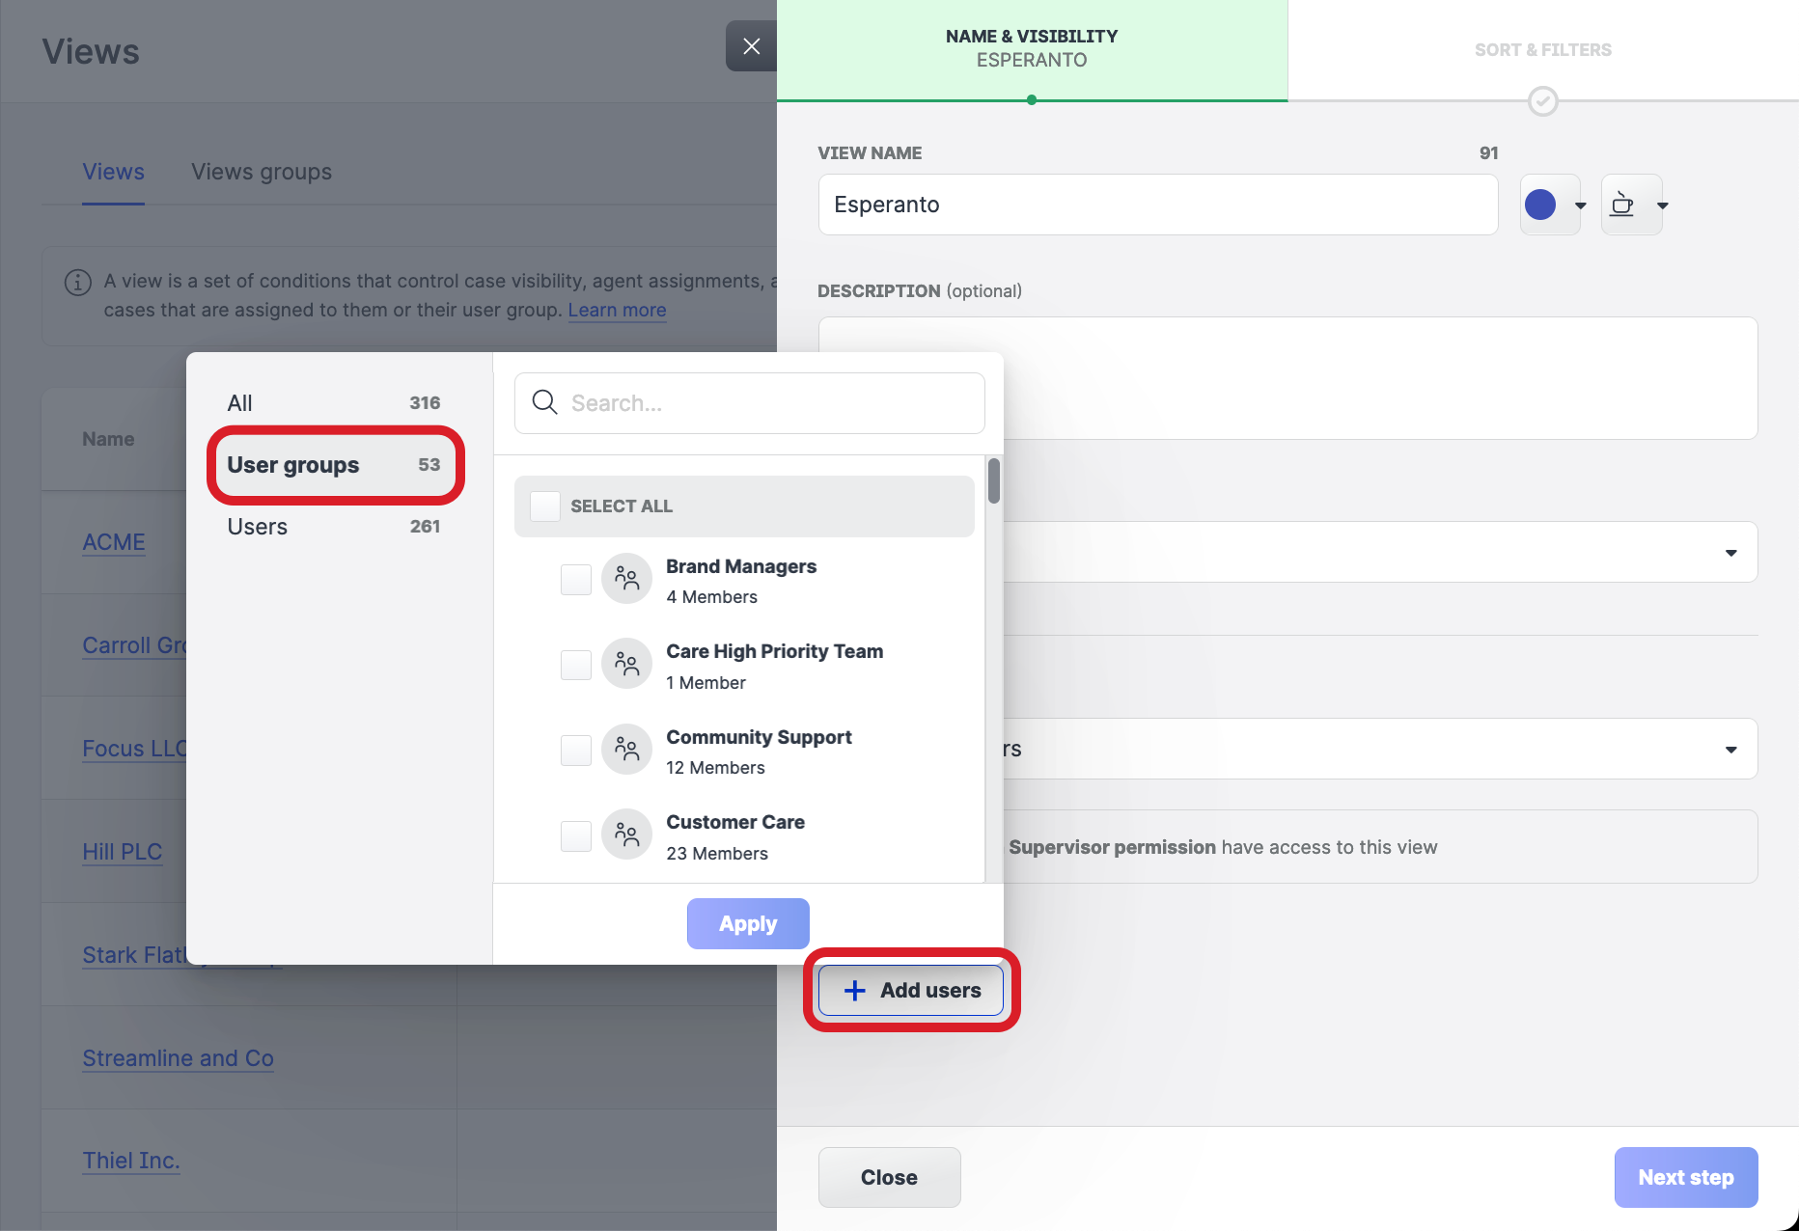Click the Community Support group icon

tap(626, 750)
